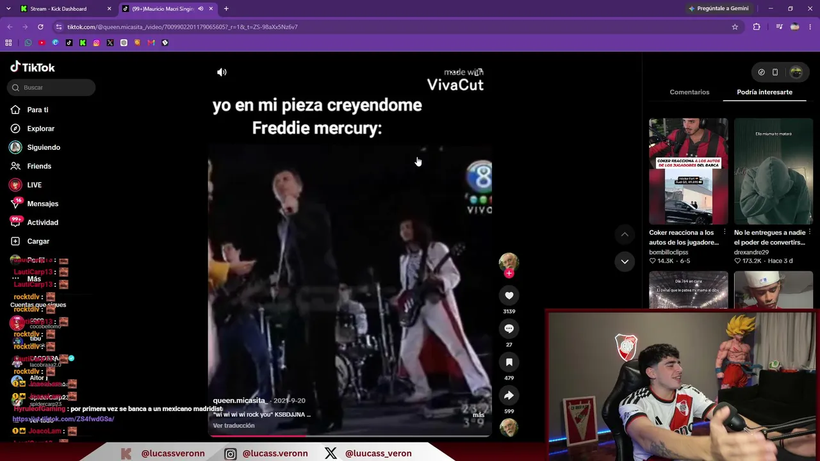The image size is (820, 461).
Task: Click the TikTok logo
Action: pyautogui.click(x=33, y=67)
